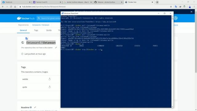Click the clock icon near Last pushed
The height and width of the screenshot is (111, 197).
tap(22, 54)
